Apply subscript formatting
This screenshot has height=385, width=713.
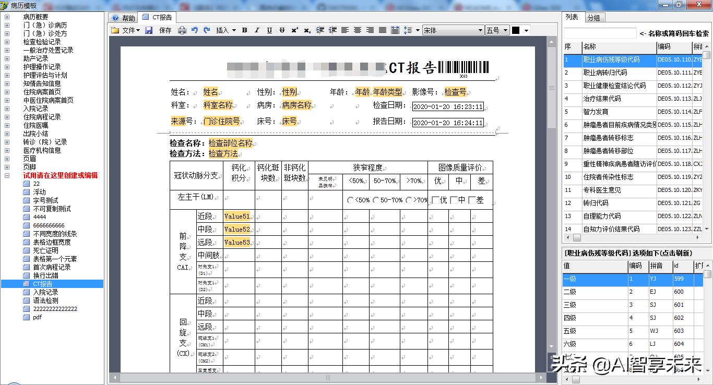click(x=307, y=30)
